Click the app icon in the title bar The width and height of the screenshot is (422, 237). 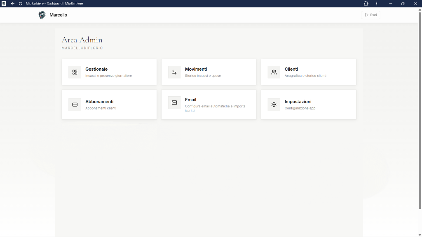click(x=4, y=3)
